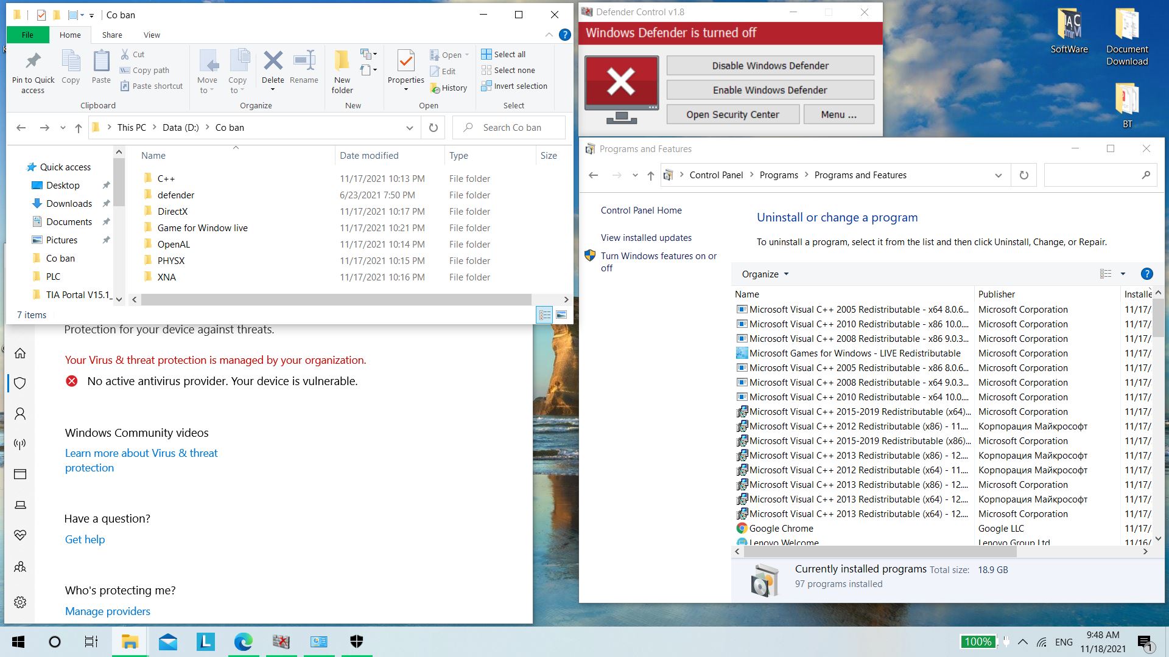Switch to the View ribbon tab
Screen dimensions: 1169x657
(152, 35)
